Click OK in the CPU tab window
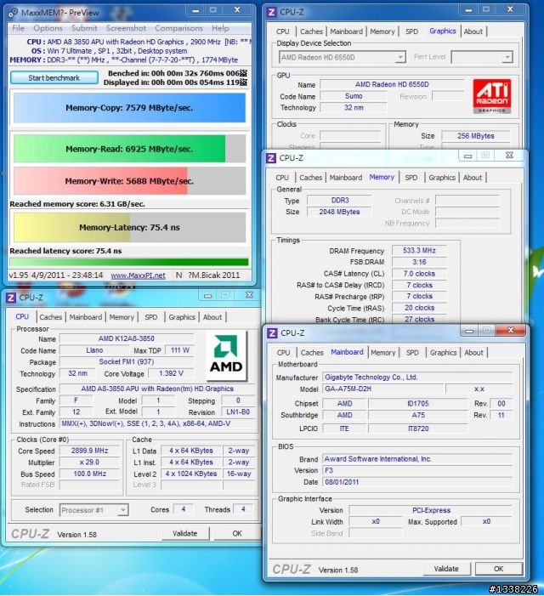544x596 pixels. coord(237,533)
